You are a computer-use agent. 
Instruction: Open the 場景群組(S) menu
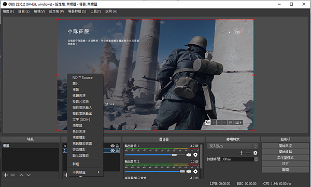coord(77,11)
